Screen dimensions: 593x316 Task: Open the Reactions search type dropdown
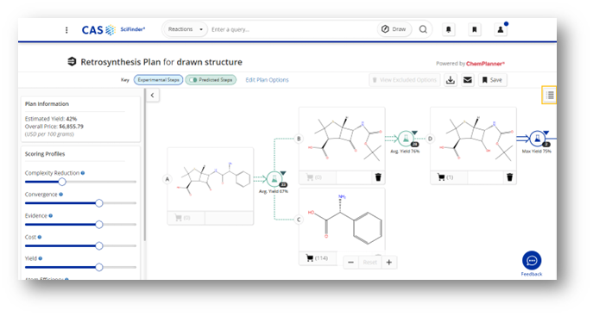point(186,29)
